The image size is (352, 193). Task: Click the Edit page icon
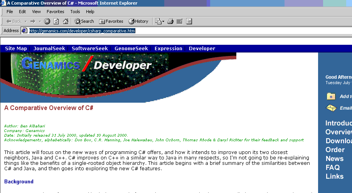tap(180, 21)
